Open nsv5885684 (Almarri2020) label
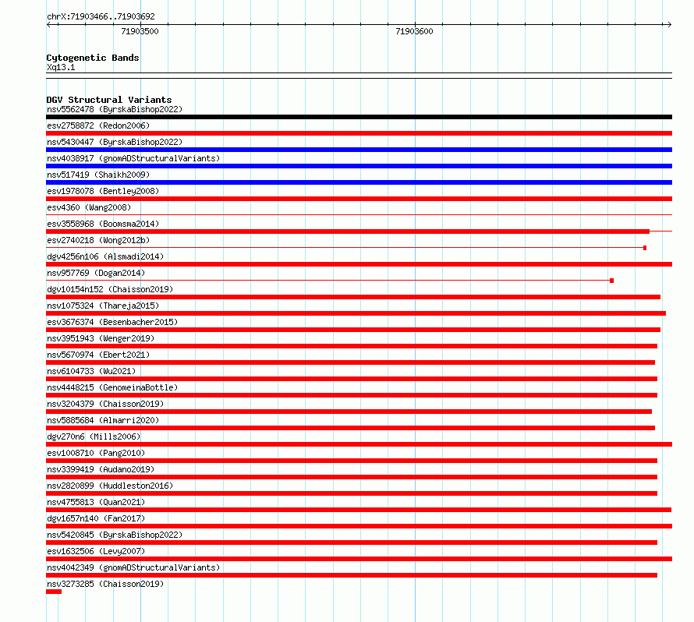694x622 pixels. pyautogui.click(x=103, y=420)
